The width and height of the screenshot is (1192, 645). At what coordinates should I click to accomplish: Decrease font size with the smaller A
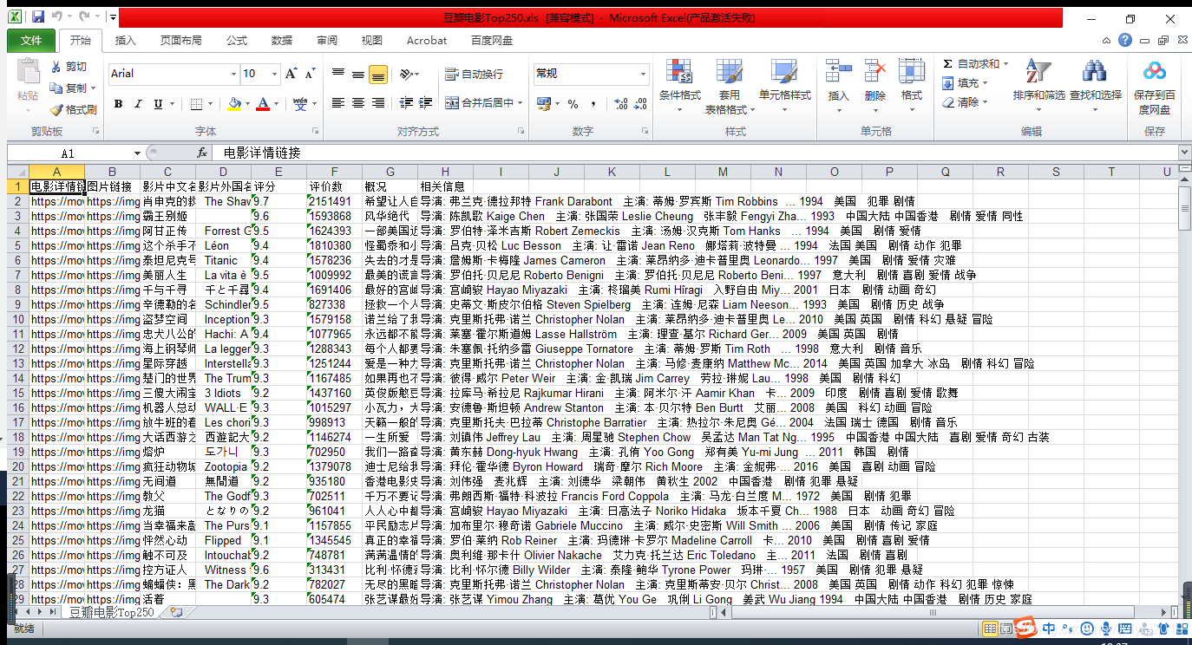tap(310, 74)
